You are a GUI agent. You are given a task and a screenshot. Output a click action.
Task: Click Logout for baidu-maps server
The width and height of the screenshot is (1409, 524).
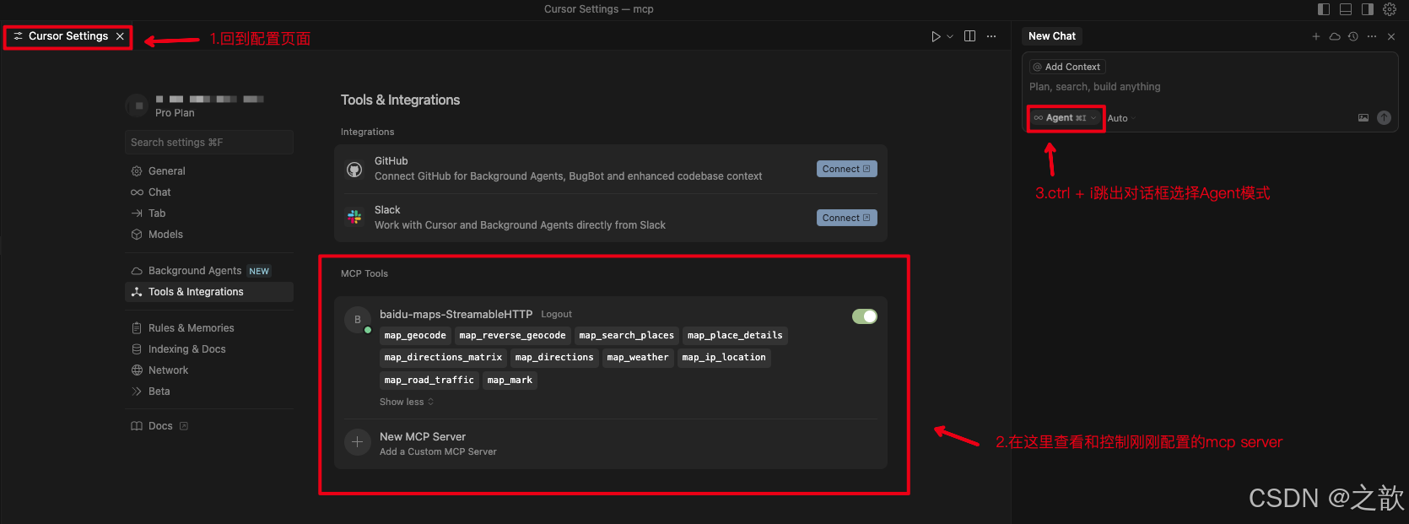pos(556,315)
